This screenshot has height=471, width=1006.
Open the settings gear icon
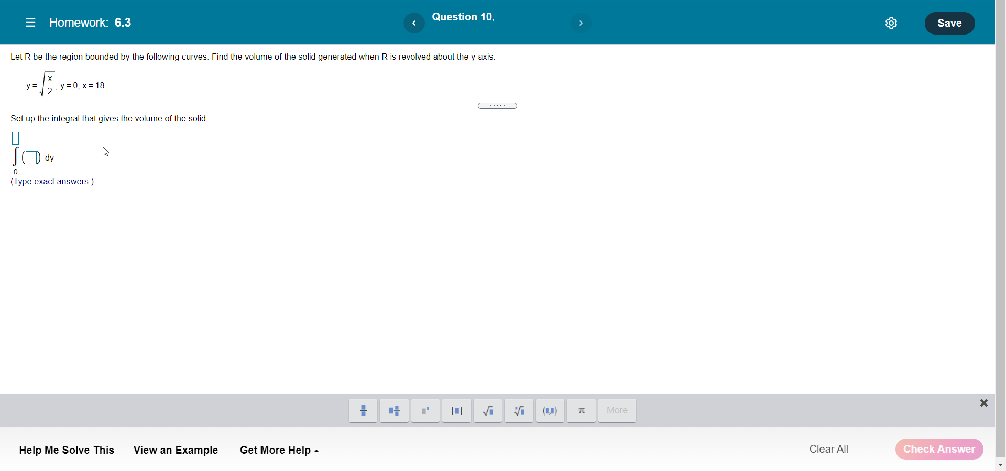point(891,23)
